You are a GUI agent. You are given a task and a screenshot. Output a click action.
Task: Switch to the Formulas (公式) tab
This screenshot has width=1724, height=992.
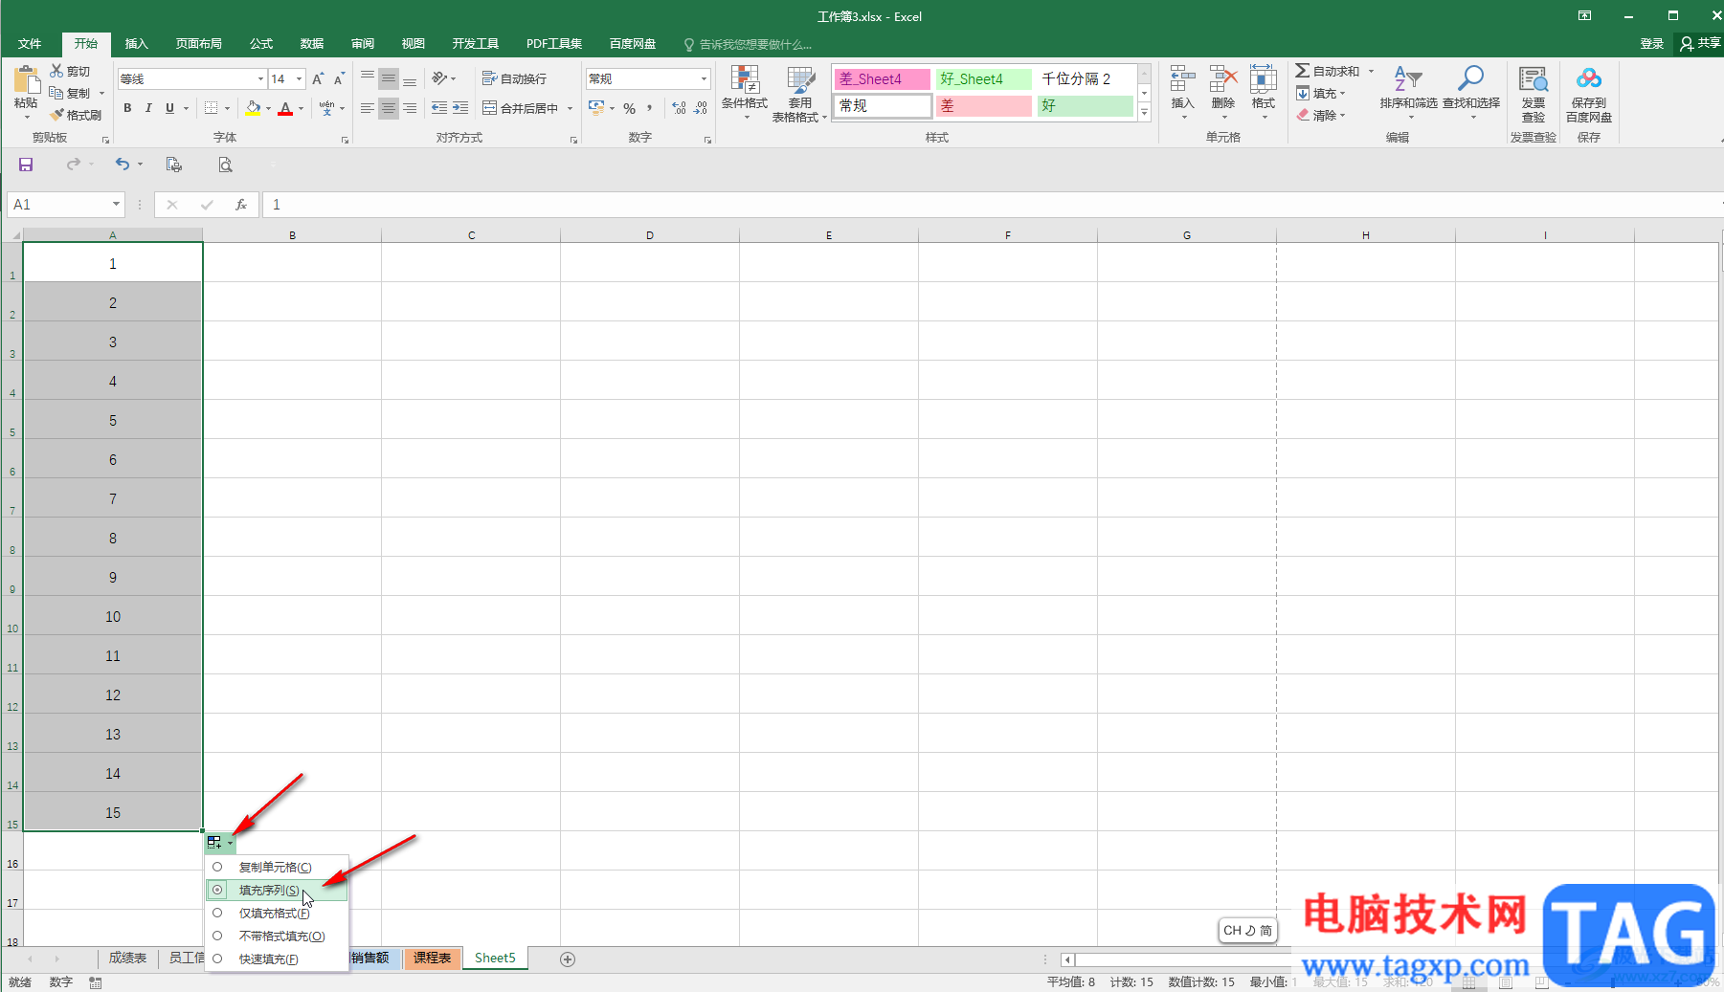point(261,44)
